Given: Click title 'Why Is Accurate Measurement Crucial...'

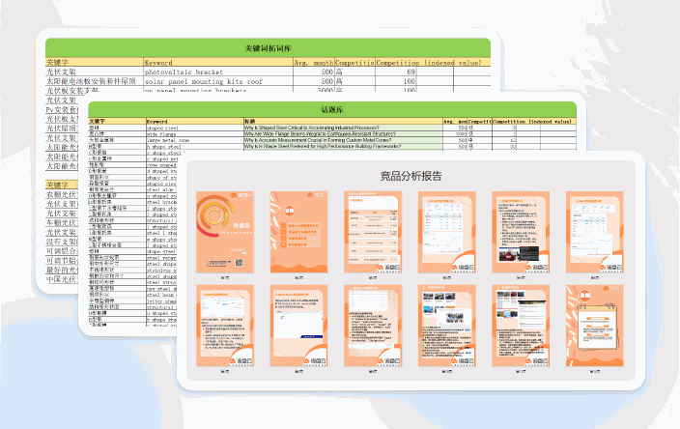Looking at the screenshot, I should click(318, 140).
